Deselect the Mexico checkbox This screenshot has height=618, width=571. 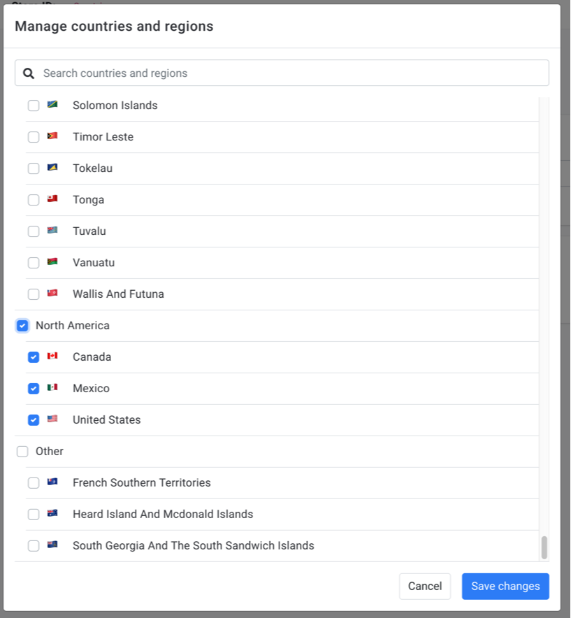[34, 389]
